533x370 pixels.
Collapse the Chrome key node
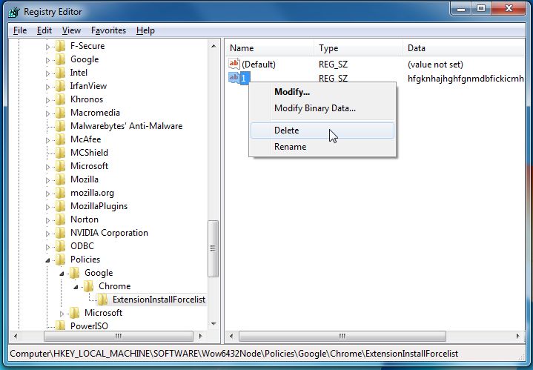tap(76, 287)
